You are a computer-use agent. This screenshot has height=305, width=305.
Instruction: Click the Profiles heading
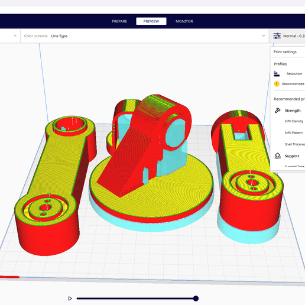[x=280, y=64]
